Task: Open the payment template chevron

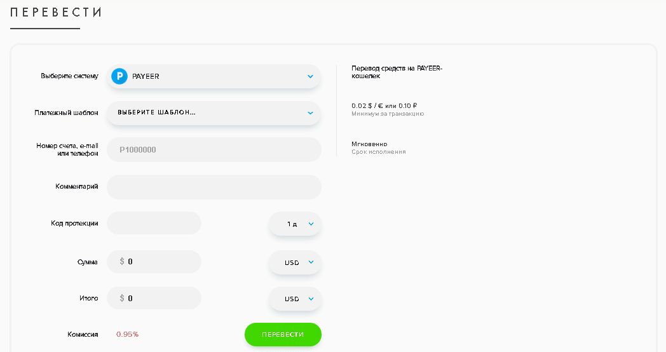Action: pos(310,113)
